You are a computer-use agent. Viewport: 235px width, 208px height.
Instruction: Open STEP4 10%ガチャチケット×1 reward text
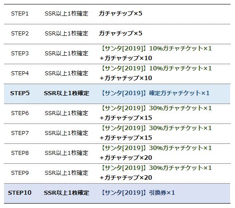[157, 68]
